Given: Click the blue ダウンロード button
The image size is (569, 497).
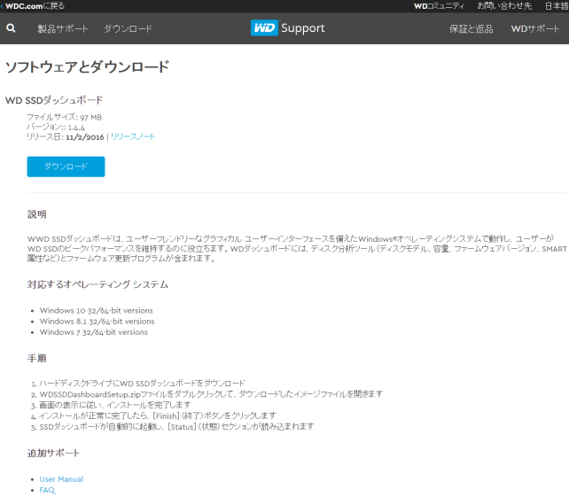Looking at the screenshot, I should click(66, 167).
